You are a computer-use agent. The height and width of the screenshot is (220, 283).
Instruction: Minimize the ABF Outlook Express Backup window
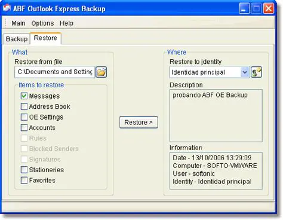click(244, 8)
